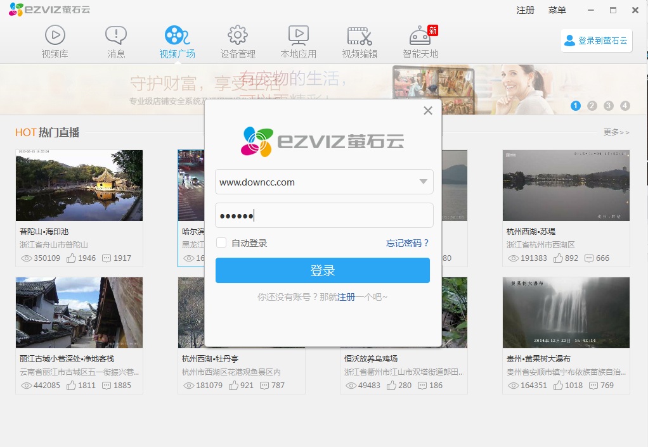Click the HOT 热门直播 section heading

[x=47, y=132]
